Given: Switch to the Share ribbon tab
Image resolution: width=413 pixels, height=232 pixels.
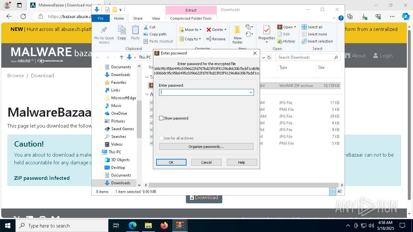Looking at the screenshot, I should click(138, 18).
